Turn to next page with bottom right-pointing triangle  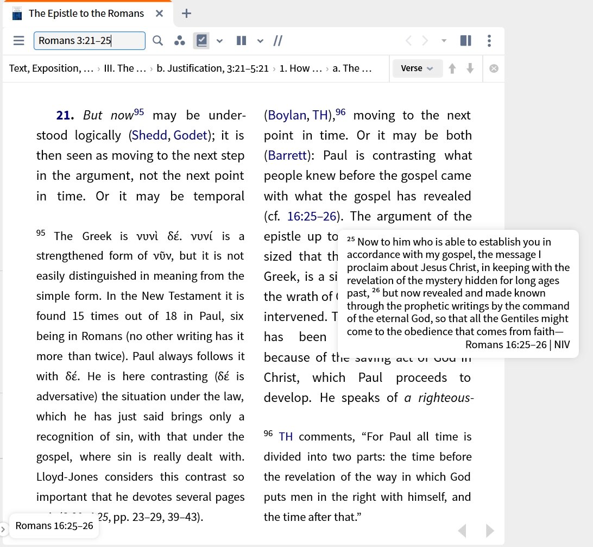coord(490,531)
